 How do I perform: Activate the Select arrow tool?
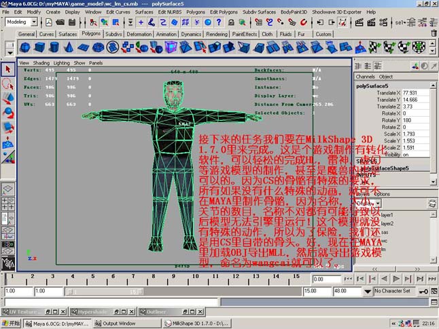click(8, 69)
